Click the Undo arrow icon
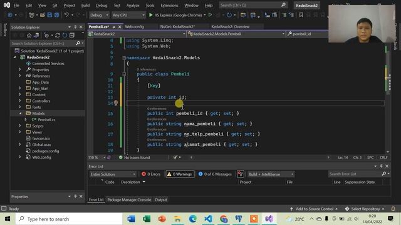This screenshot has height=225, width=401. click(66, 15)
